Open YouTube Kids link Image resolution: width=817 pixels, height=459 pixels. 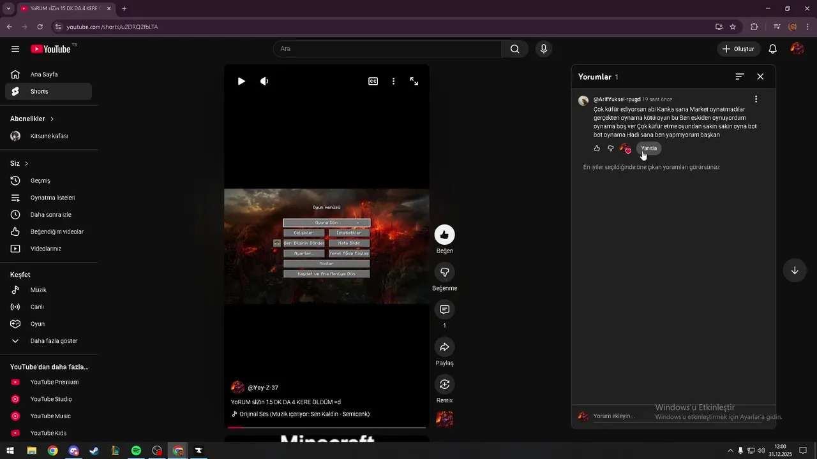point(49,433)
